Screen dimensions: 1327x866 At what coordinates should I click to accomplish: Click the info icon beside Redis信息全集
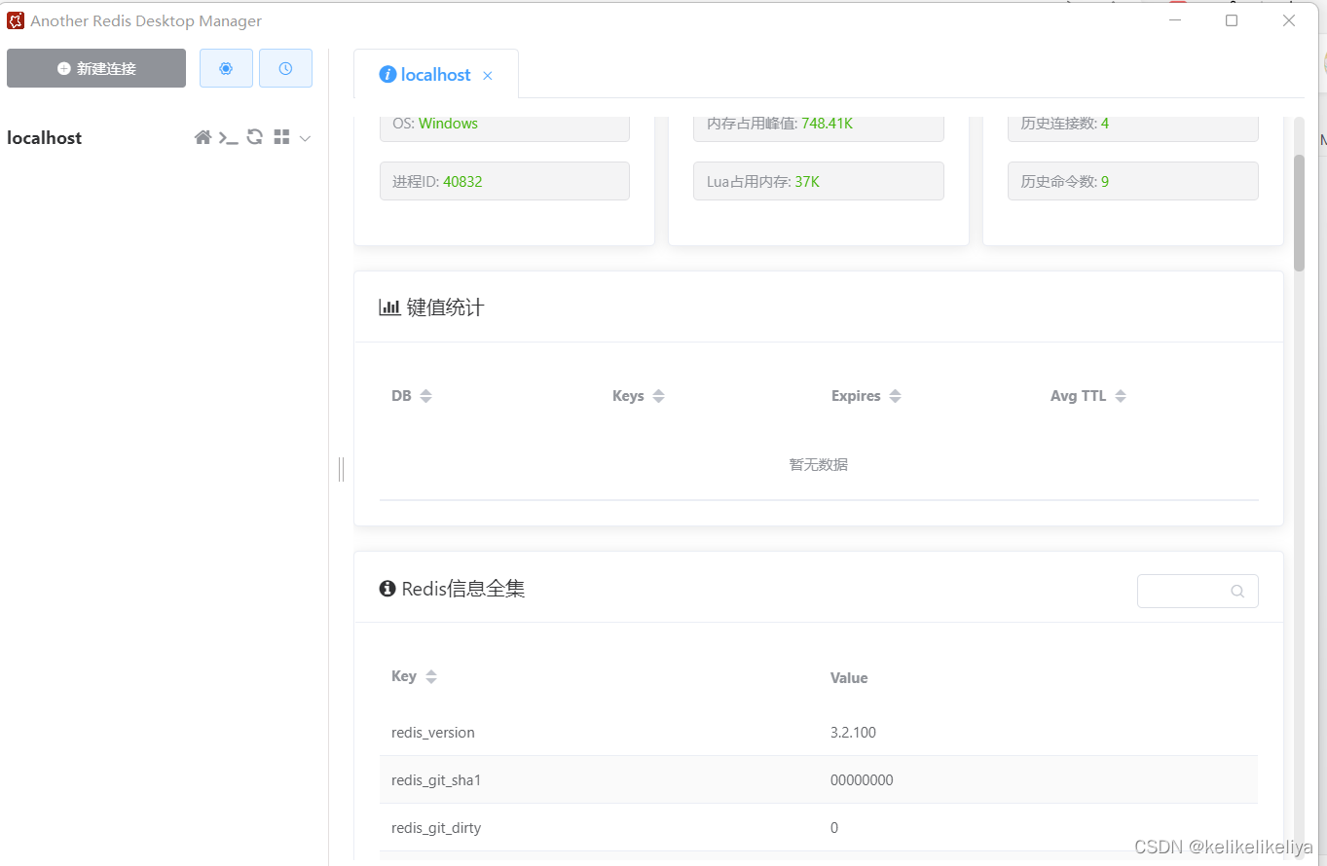387,589
